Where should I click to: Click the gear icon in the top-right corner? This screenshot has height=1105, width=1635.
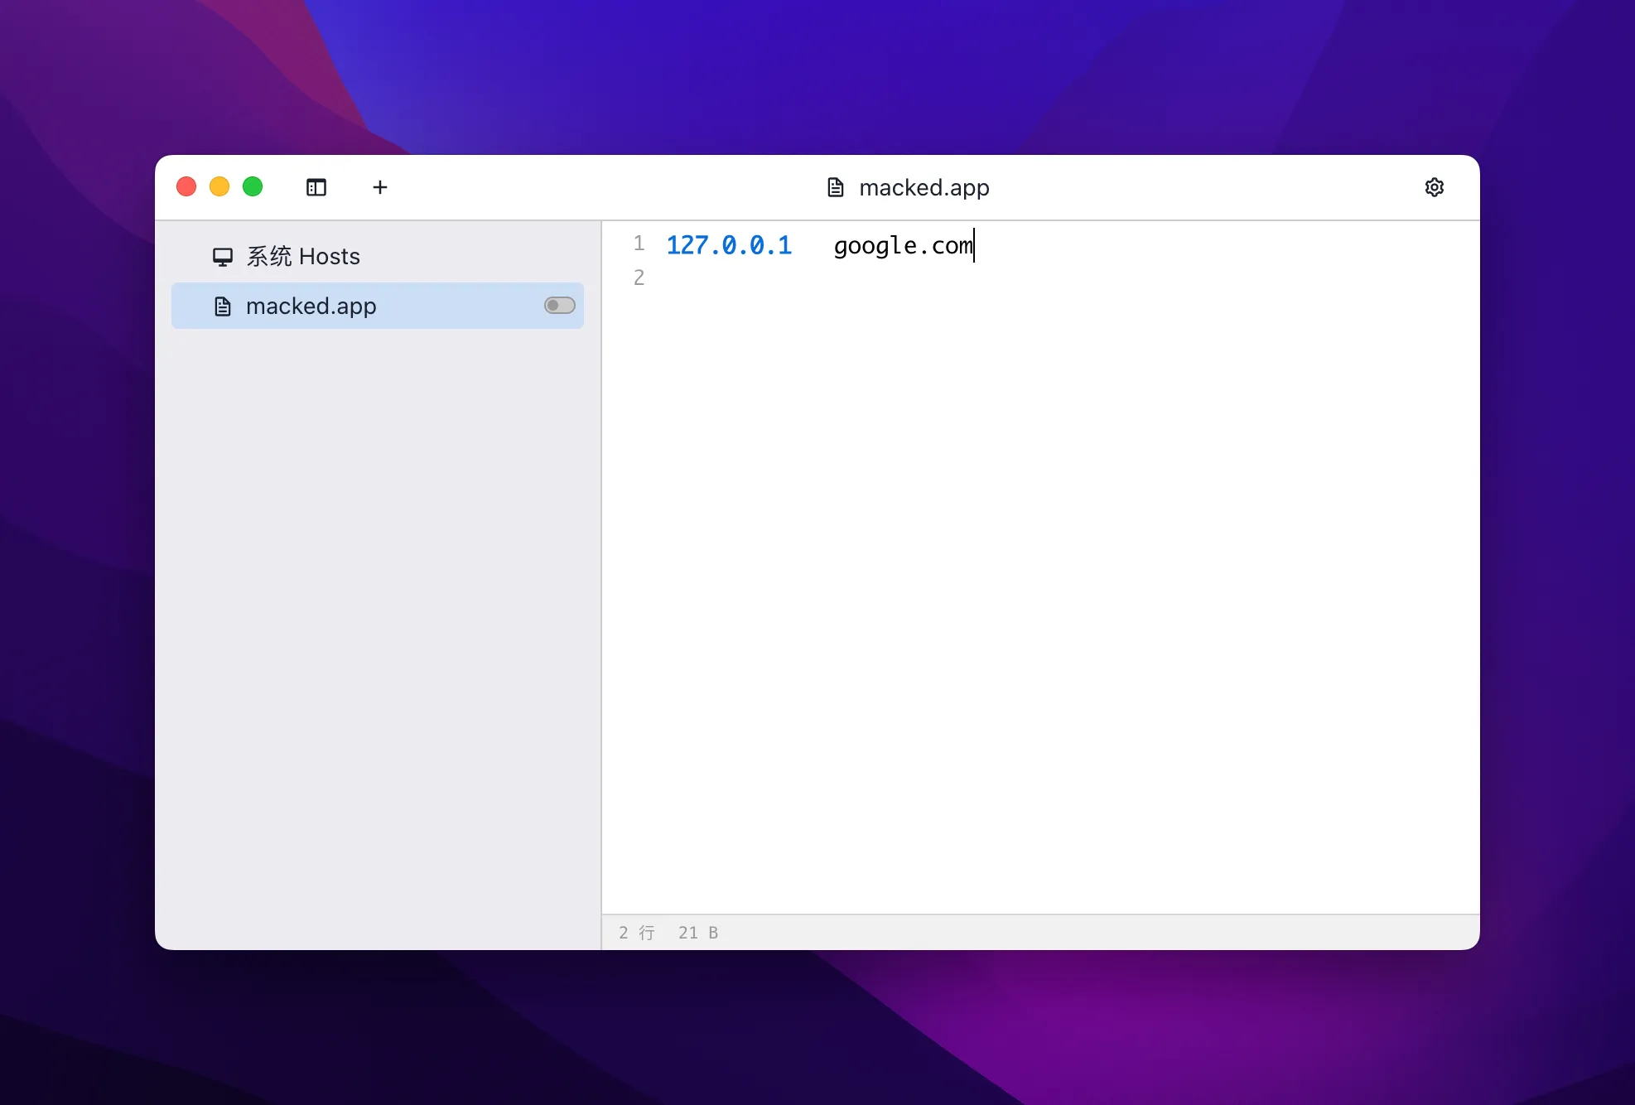pyautogui.click(x=1435, y=187)
